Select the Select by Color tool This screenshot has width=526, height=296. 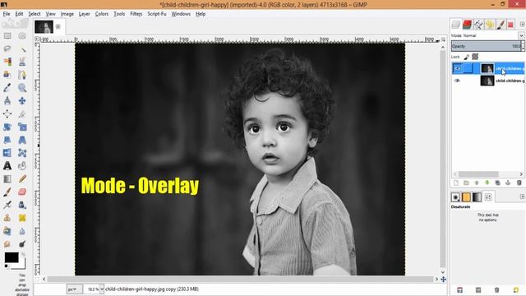[7, 62]
